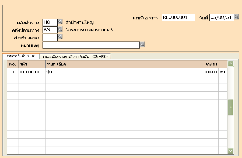Image resolution: width=242 pixels, height=158 pixels.
Task: Click the คลังปลายทาง input containing BN
Action: (50, 30)
